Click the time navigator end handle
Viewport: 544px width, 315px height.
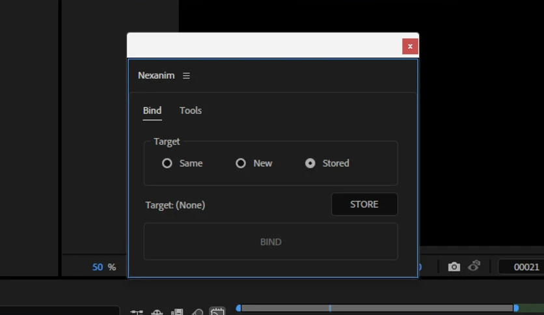516,308
